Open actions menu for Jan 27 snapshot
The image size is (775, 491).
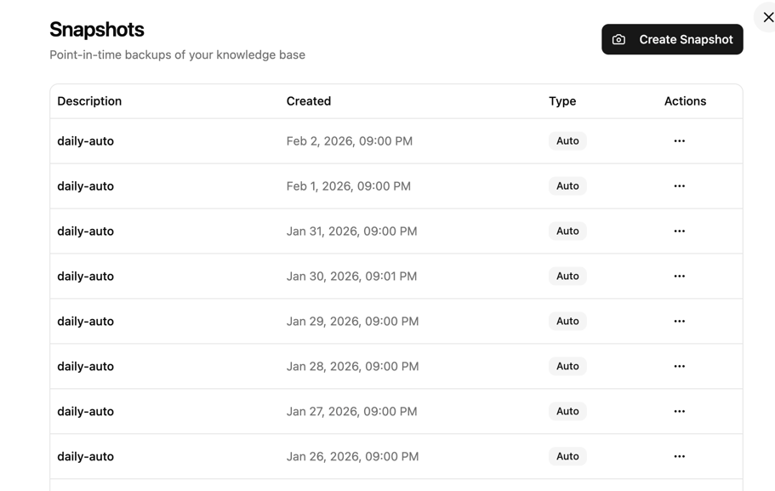point(679,411)
